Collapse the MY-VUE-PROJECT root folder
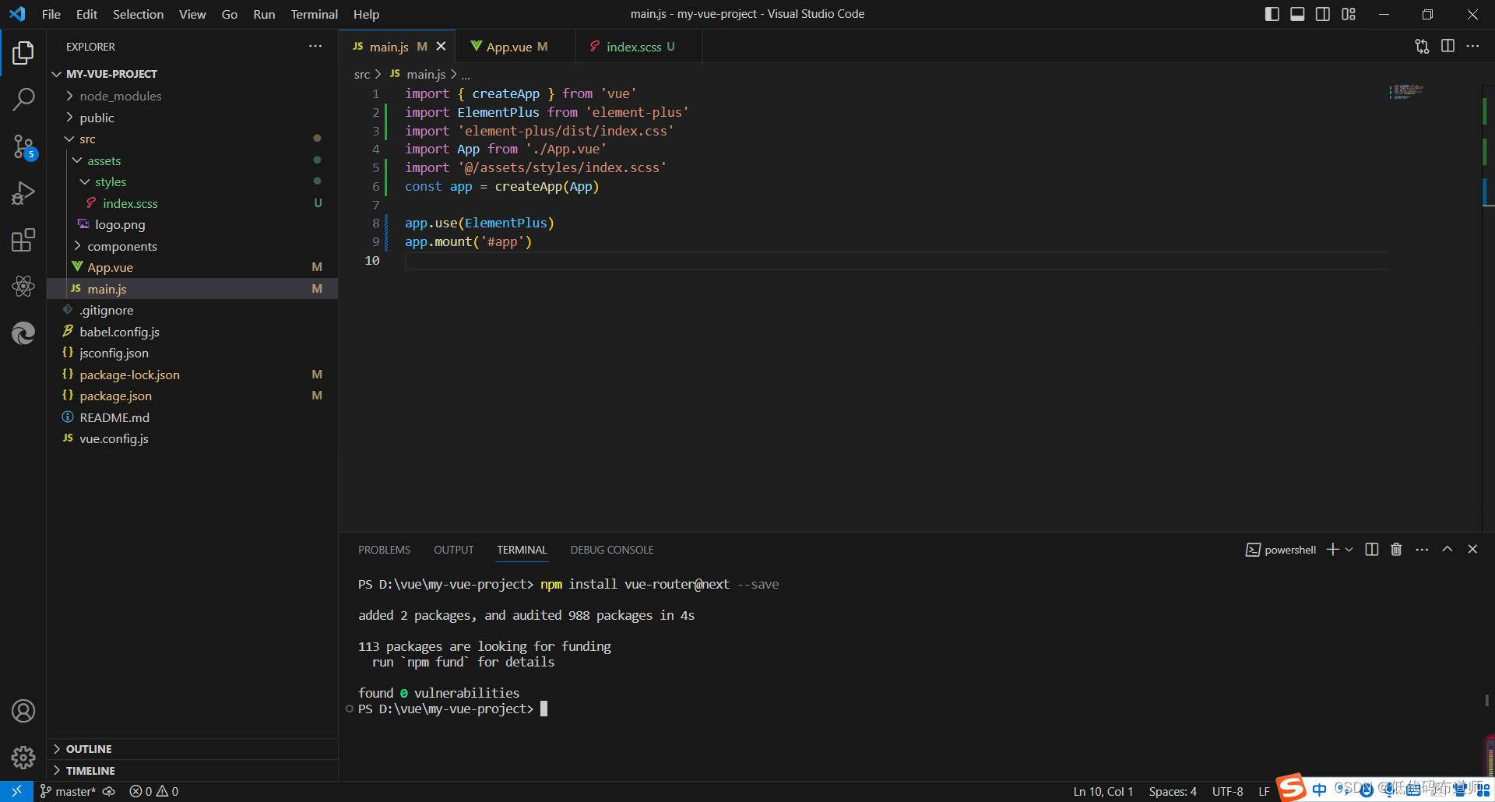 tap(192, 74)
